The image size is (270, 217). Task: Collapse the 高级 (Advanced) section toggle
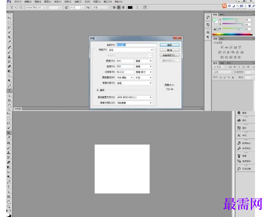97,90
